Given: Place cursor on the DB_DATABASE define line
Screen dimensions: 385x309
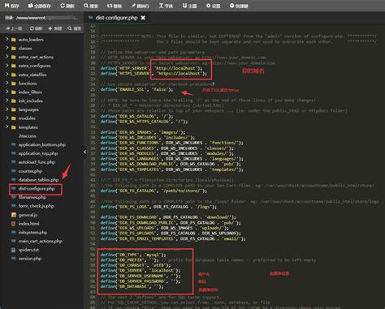Looking at the screenshot, I should [x=132, y=286].
